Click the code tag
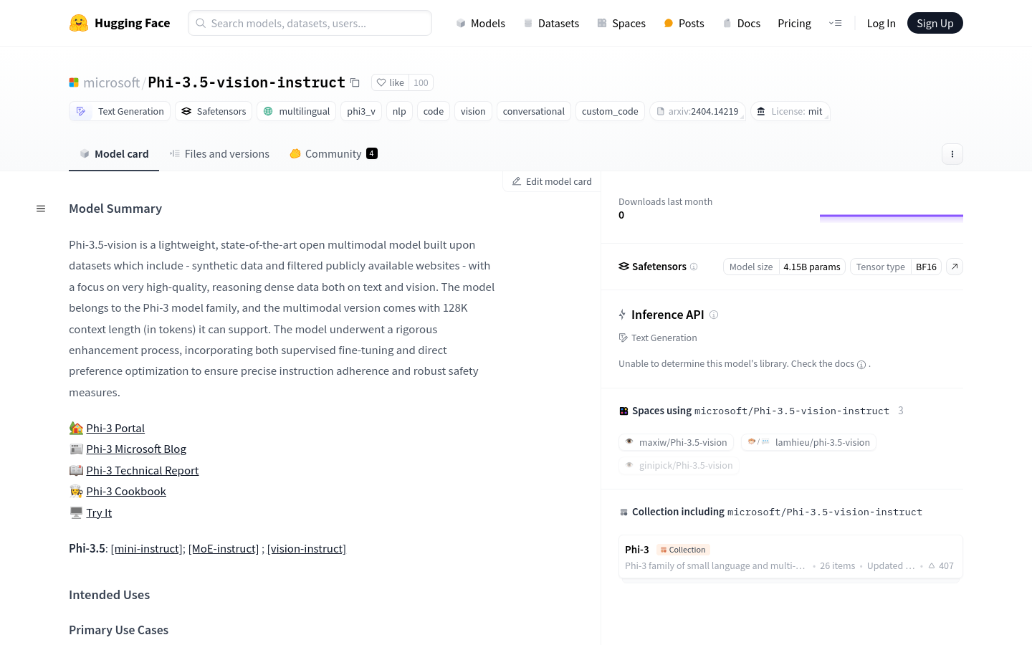The width and height of the screenshot is (1032, 645). (434, 111)
